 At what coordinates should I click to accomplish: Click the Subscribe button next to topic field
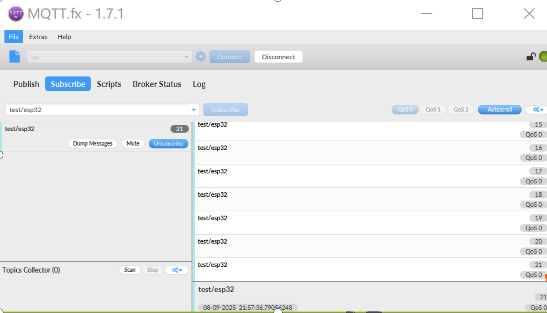(x=225, y=110)
